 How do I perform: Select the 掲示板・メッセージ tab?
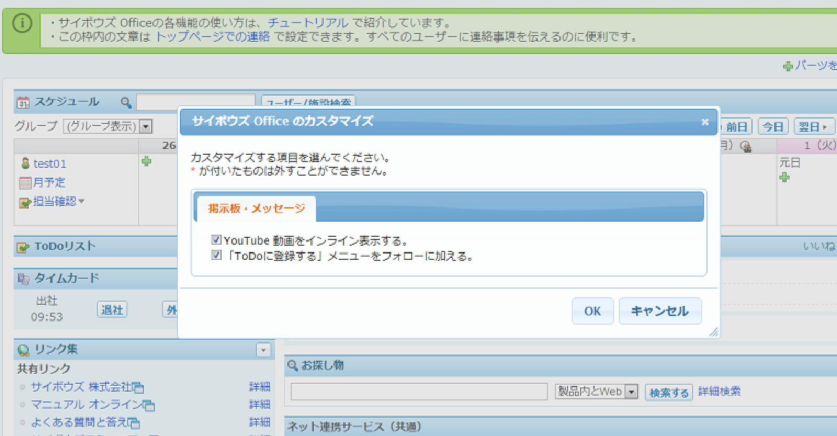[x=256, y=209]
